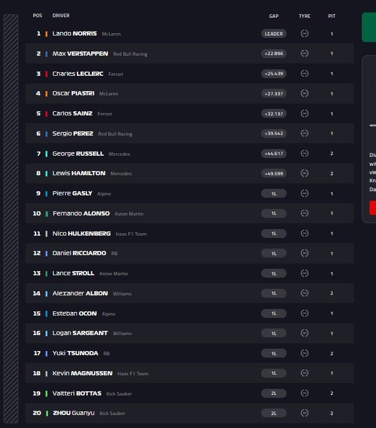Click Max Verstappen's tyre compound icon
This screenshot has height=428, width=376.
pos(304,54)
